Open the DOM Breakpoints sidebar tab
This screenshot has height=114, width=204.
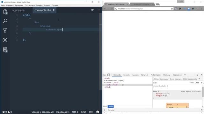tap(190, 79)
